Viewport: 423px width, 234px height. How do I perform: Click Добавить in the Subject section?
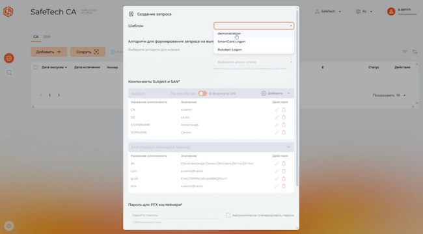click(272, 94)
